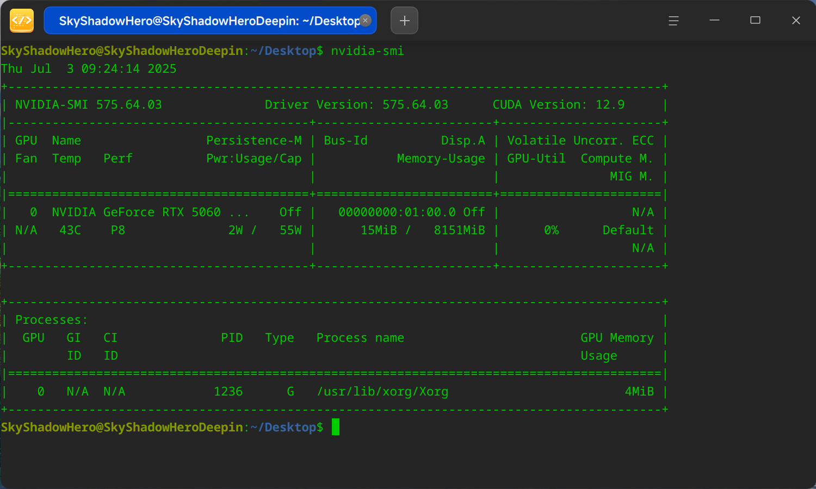The height and width of the screenshot is (489, 816).
Task: Click Driver Version: 575.64.03 text
Action: 356,105
